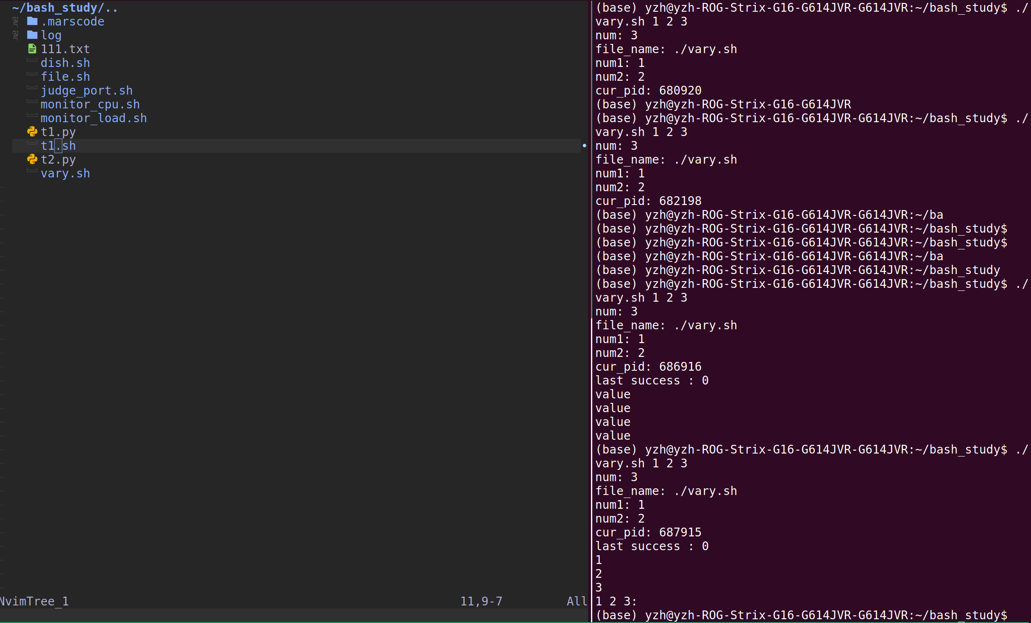
Task: Click the file icon beside monitor_cpu.sh
Action: pyautogui.click(x=32, y=102)
